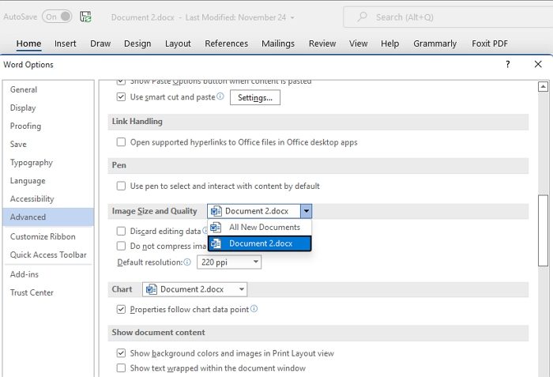Open the References tab

tap(227, 43)
